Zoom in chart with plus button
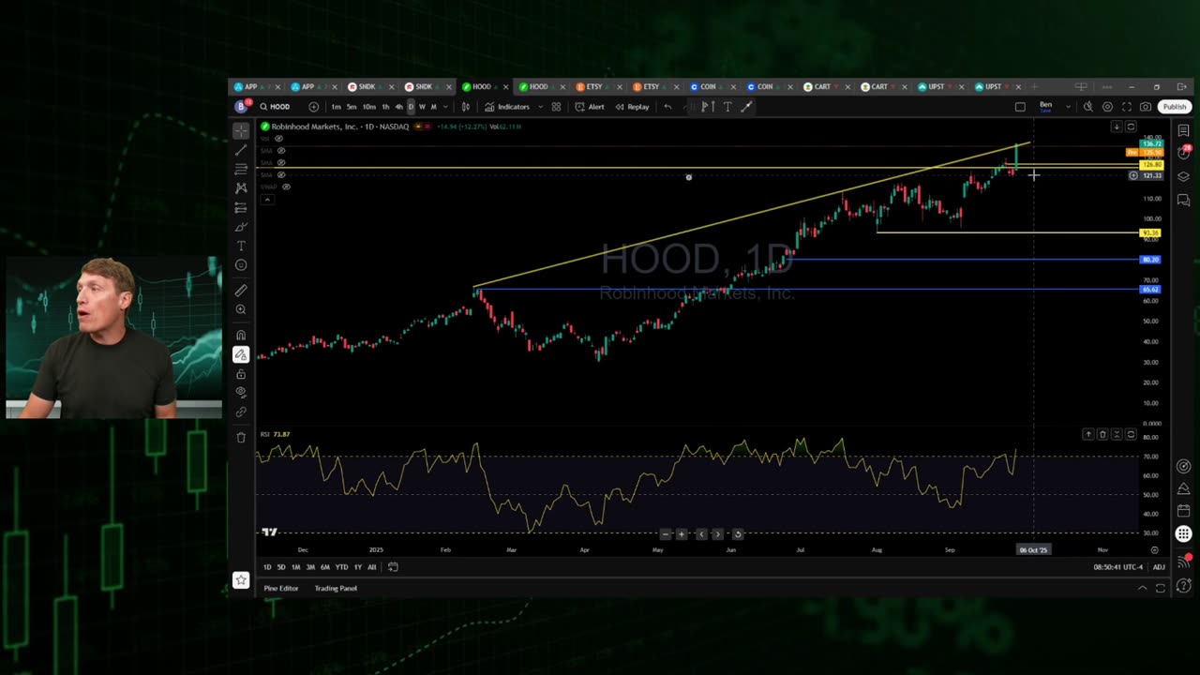Image resolution: width=1200 pixels, height=675 pixels. click(682, 534)
